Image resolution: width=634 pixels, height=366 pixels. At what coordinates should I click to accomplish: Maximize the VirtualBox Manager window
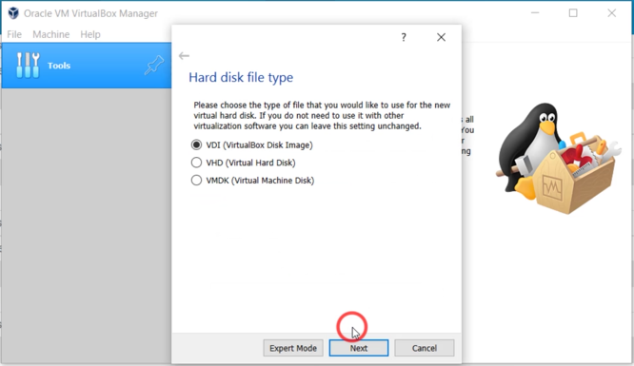point(573,13)
